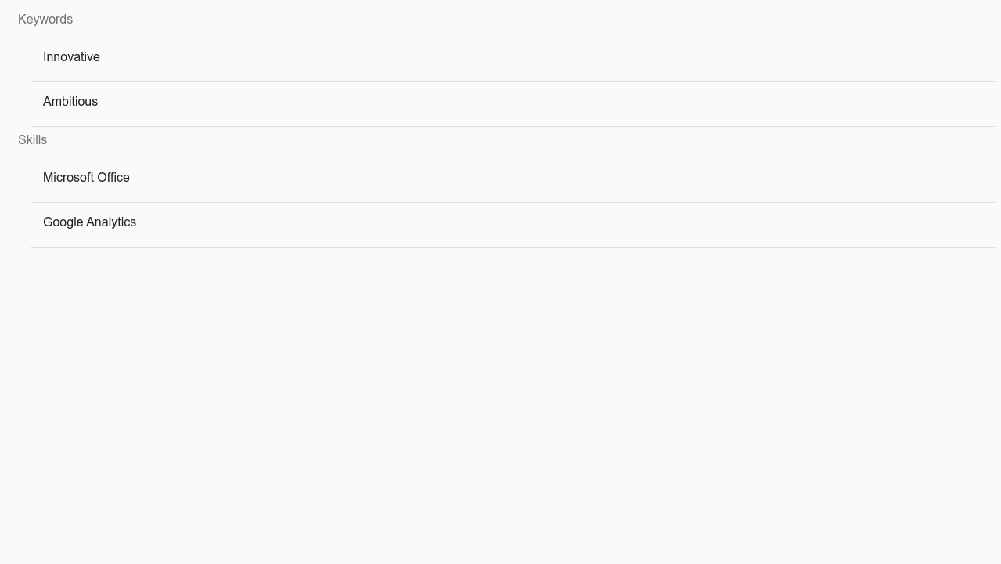Click the Google Analytics text
This screenshot has height=564, width=1001.
click(x=89, y=222)
